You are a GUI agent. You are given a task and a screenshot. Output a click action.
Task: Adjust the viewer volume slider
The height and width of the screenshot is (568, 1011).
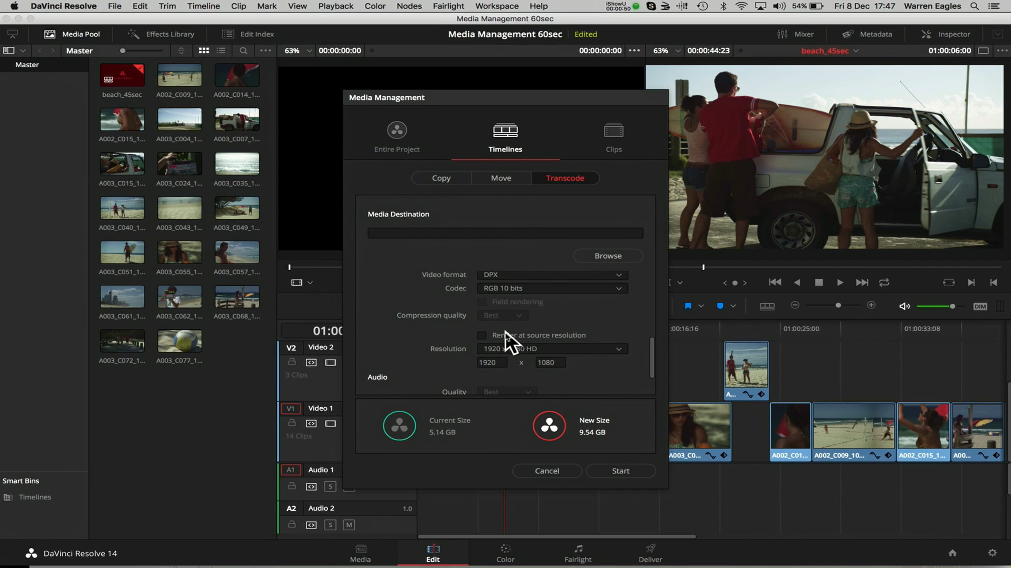coord(952,306)
